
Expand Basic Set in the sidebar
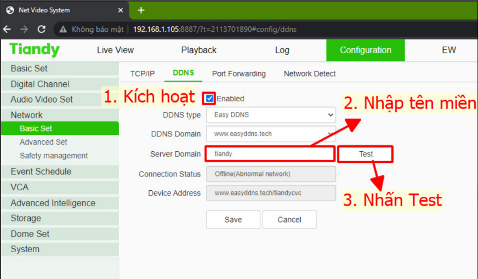(60, 69)
